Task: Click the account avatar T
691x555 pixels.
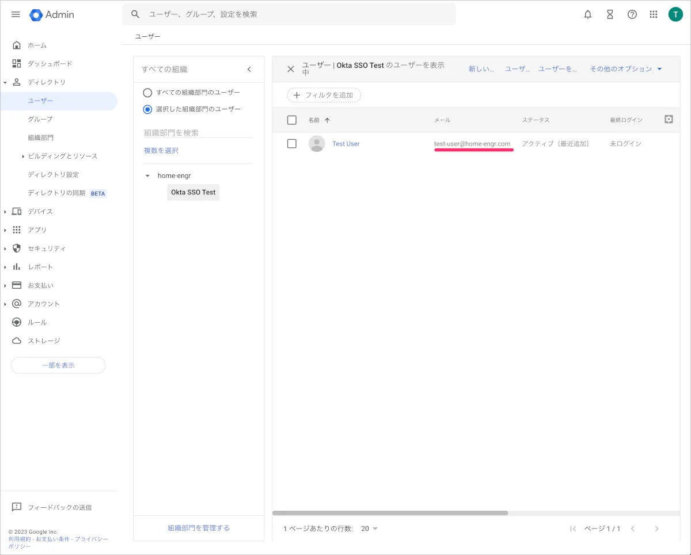Action: [675, 14]
